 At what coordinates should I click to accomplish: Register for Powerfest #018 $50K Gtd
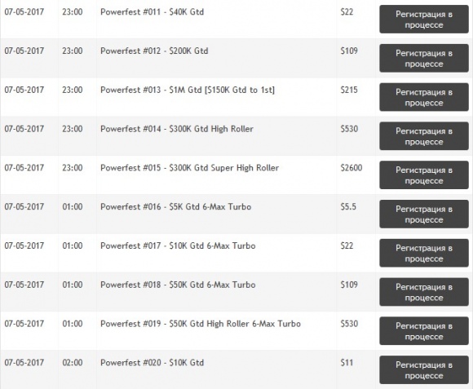[424, 292]
